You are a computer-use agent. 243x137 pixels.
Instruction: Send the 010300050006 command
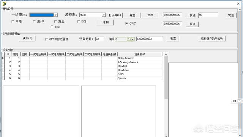[193, 15]
